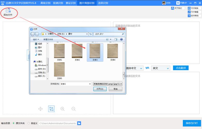202x129 pixels.
Task: Click 新建文件夹 in dialog toolbar
Action: tap(48, 39)
